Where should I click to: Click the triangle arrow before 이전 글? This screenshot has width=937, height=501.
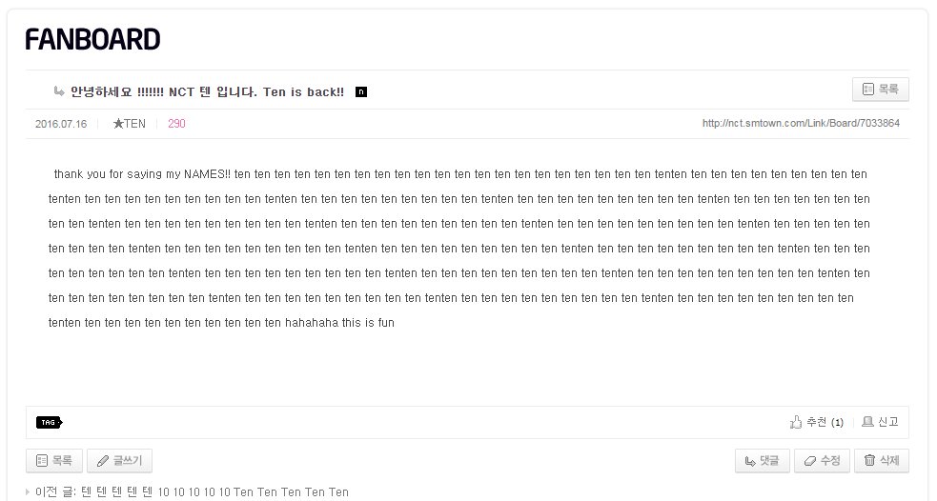point(28,492)
